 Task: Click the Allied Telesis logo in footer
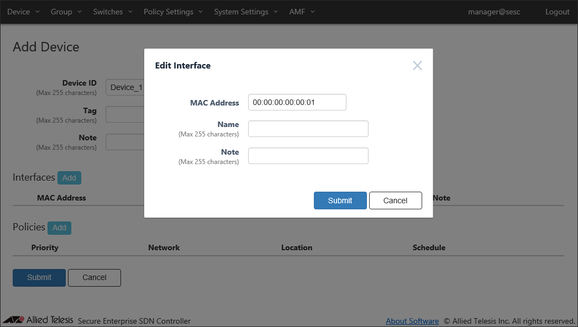(38, 320)
